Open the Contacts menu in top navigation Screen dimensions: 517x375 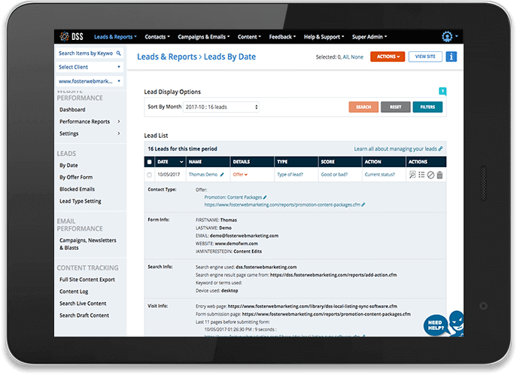point(157,36)
